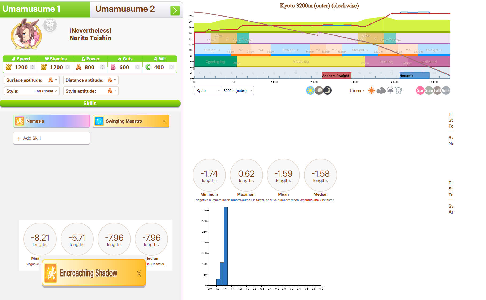
Task: Select the cloudy weather icon
Action: coord(381,91)
